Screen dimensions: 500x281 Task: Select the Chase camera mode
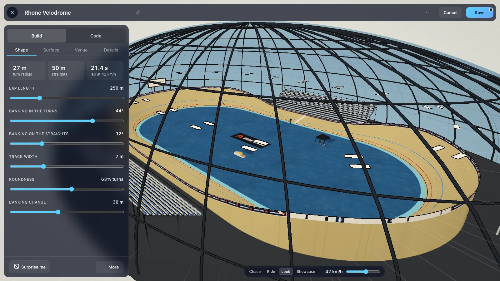pyautogui.click(x=255, y=272)
